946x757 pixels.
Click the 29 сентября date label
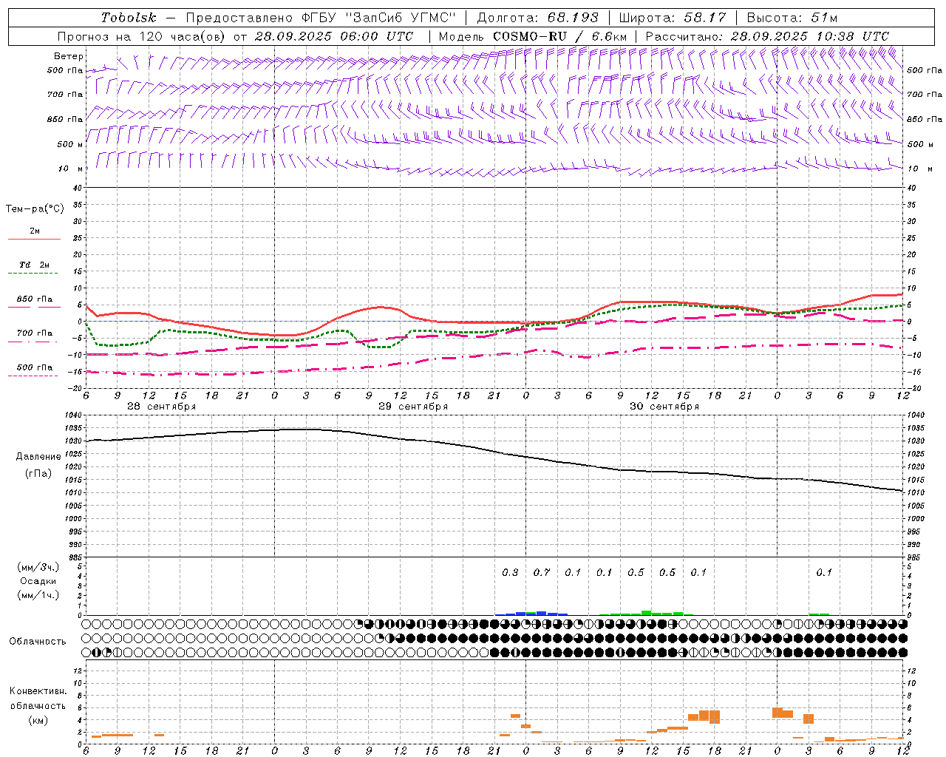[x=413, y=407]
